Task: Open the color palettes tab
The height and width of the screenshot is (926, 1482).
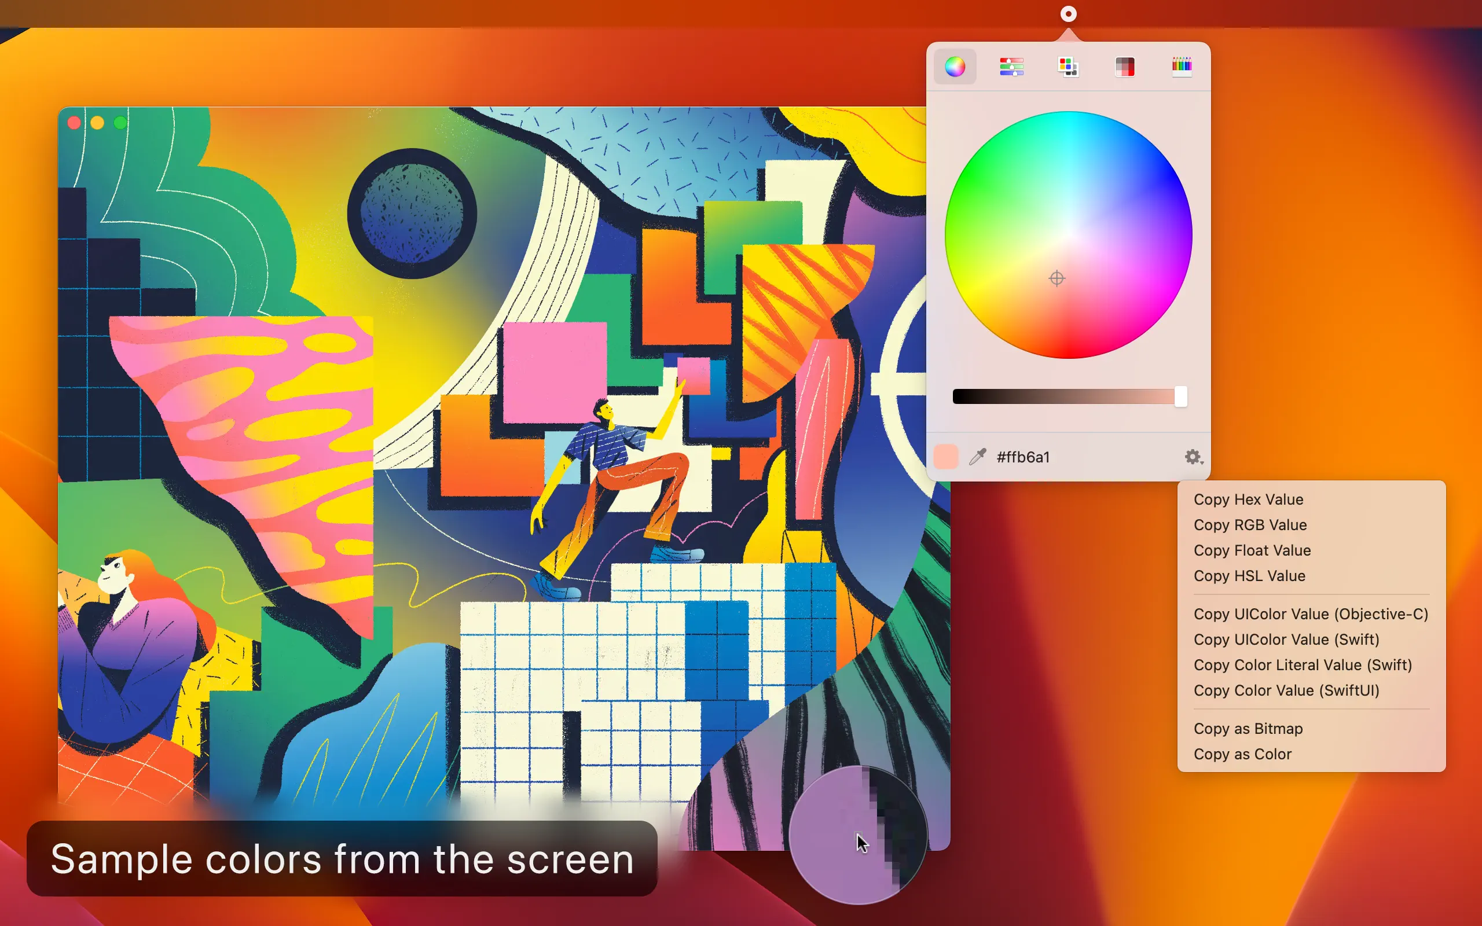Action: pos(1068,67)
